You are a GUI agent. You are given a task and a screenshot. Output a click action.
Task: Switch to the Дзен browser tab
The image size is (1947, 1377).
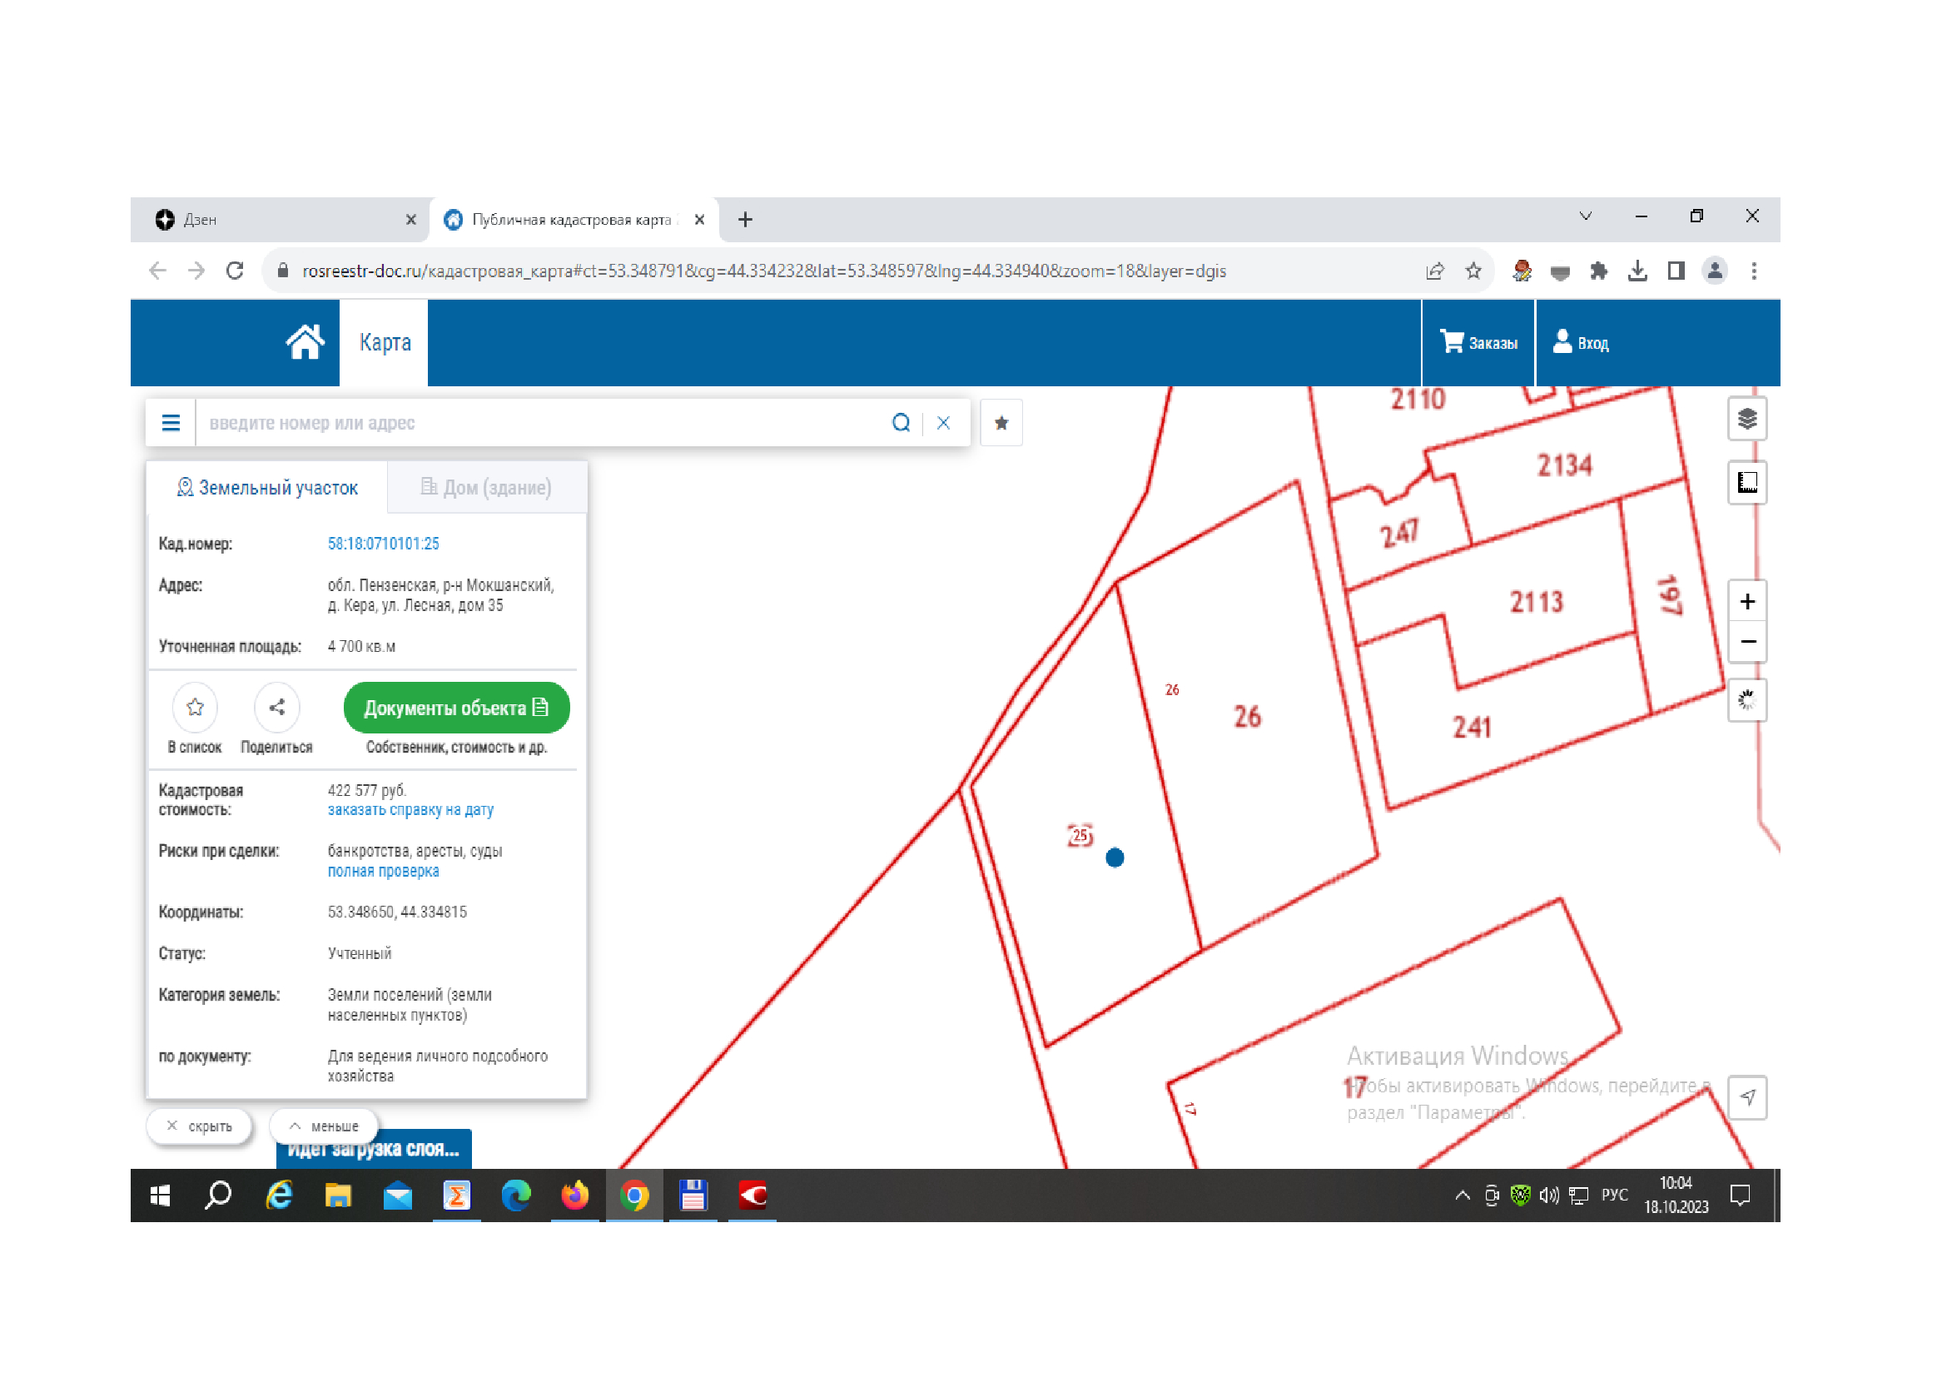point(280,220)
